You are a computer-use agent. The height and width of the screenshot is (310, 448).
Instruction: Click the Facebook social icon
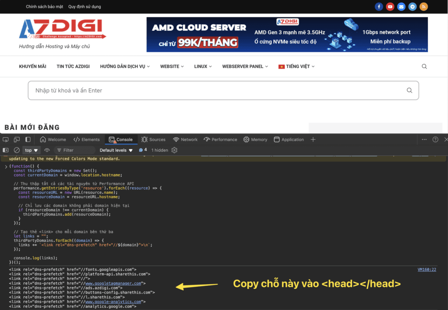379,7
